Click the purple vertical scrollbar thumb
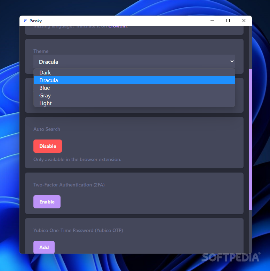Screen dimensions: 270x271 tap(250, 139)
